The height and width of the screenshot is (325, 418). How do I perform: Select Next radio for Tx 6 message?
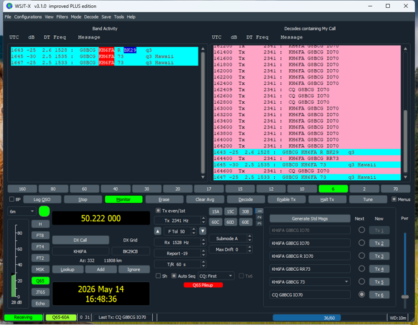(362, 294)
